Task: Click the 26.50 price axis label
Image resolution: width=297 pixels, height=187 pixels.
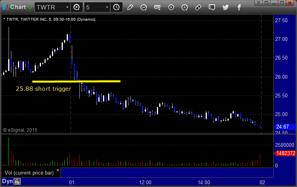Action: click(x=281, y=58)
